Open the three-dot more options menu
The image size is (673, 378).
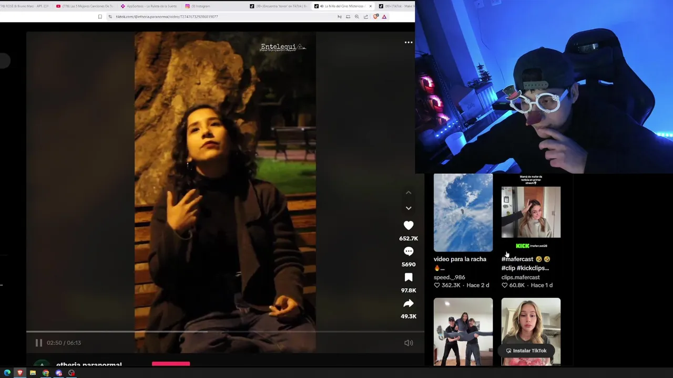(409, 43)
